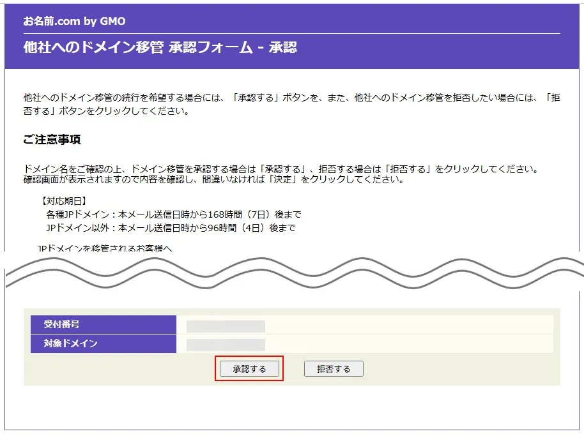This screenshot has width=584, height=436.
Task: Select the 承認フォーム page title heading
Action: pyautogui.click(x=160, y=48)
